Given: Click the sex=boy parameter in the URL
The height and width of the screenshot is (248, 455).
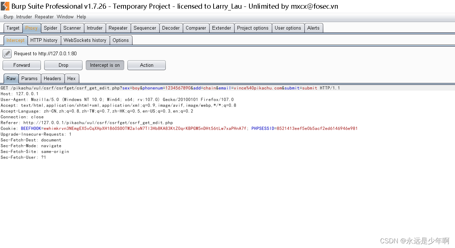Looking at the screenshot, I should (x=131, y=88).
